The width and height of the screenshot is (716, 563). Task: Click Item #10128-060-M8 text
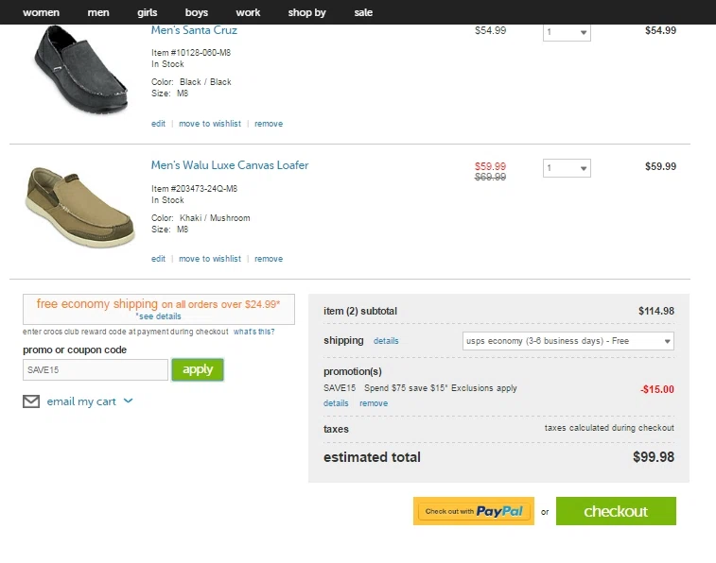point(191,52)
